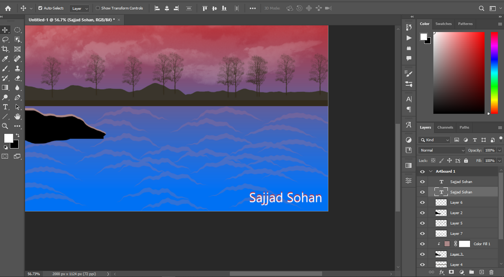Click the zoom percentage field in status bar
The width and height of the screenshot is (504, 277).
pyautogui.click(x=33, y=274)
